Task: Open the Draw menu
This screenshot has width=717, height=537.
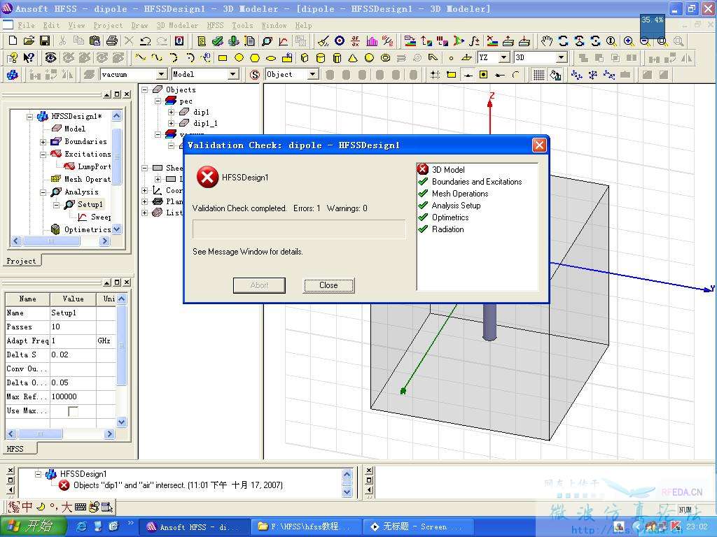Action: (139, 26)
